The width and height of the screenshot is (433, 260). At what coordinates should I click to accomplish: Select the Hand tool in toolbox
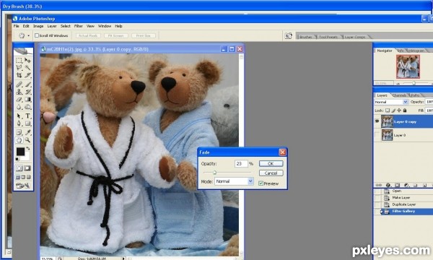pyautogui.click(x=19, y=140)
